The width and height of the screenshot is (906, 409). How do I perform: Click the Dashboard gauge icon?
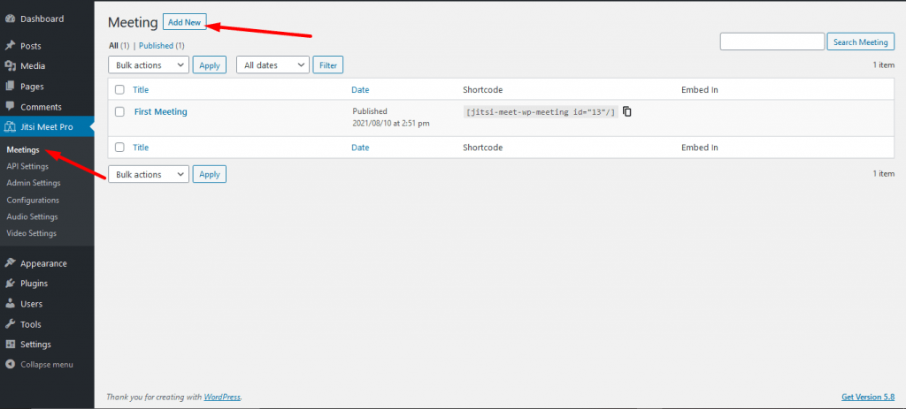[x=10, y=19]
